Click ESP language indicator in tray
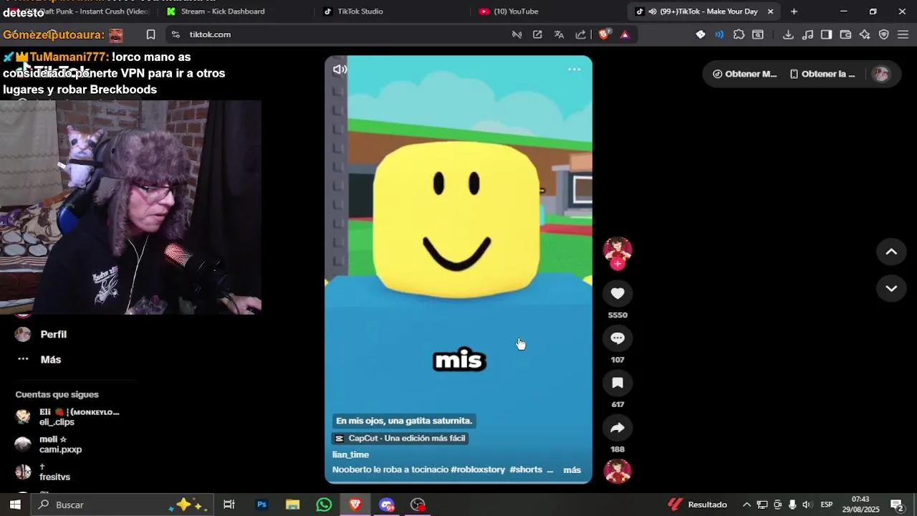 click(827, 505)
